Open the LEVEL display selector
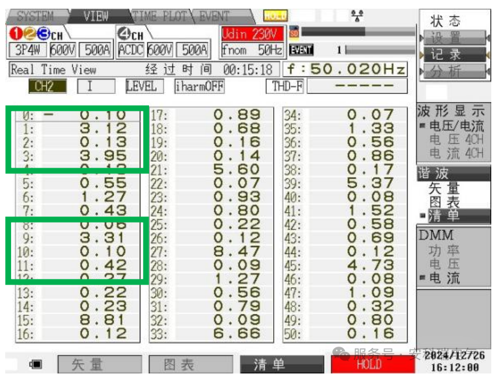The width and height of the screenshot is (493, 374). [144, 86]
